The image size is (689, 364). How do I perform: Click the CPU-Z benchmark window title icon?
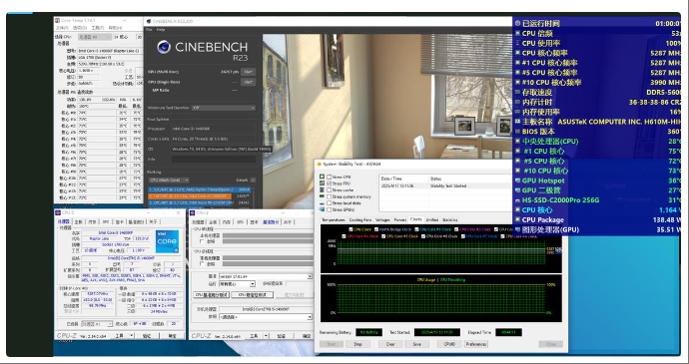tap(193, 213)
